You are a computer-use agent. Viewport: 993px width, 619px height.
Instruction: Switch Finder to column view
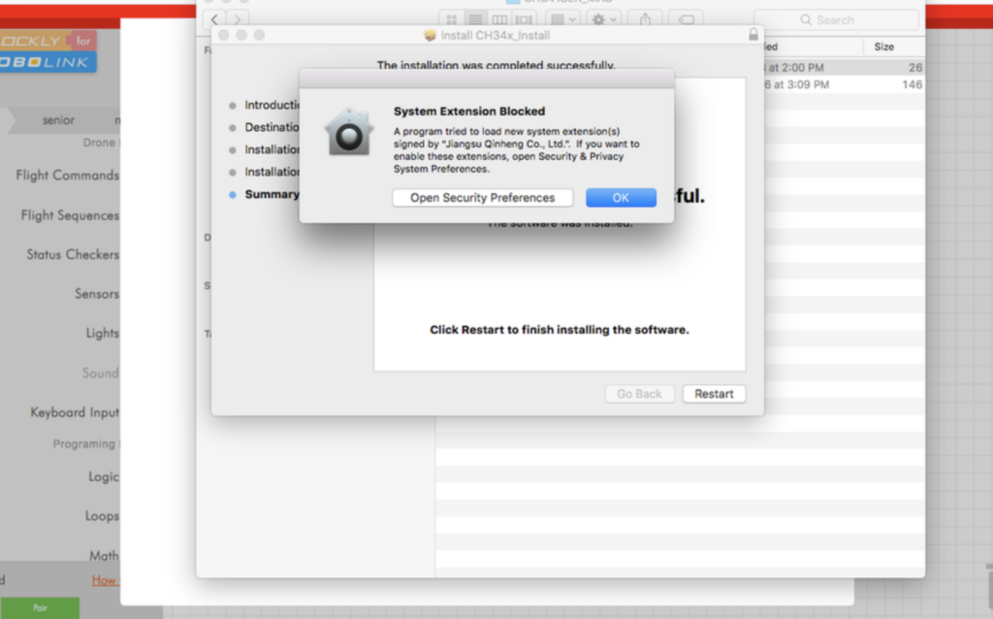[499, 19]
